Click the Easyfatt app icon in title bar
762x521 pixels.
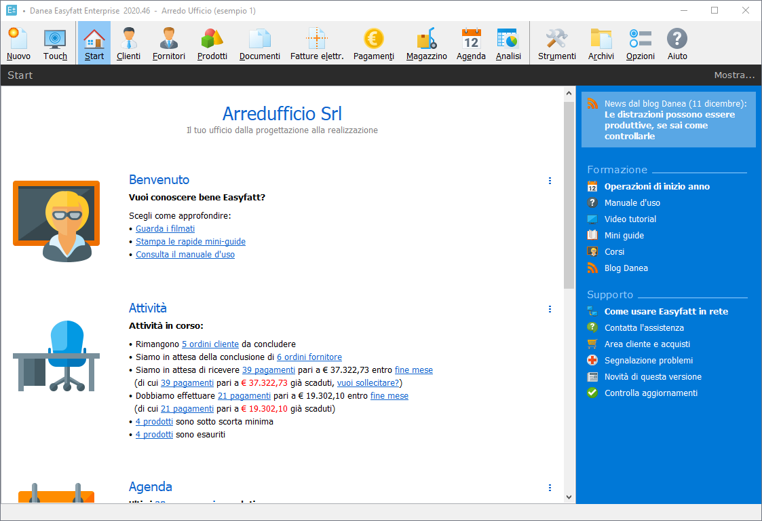point(12,10)
